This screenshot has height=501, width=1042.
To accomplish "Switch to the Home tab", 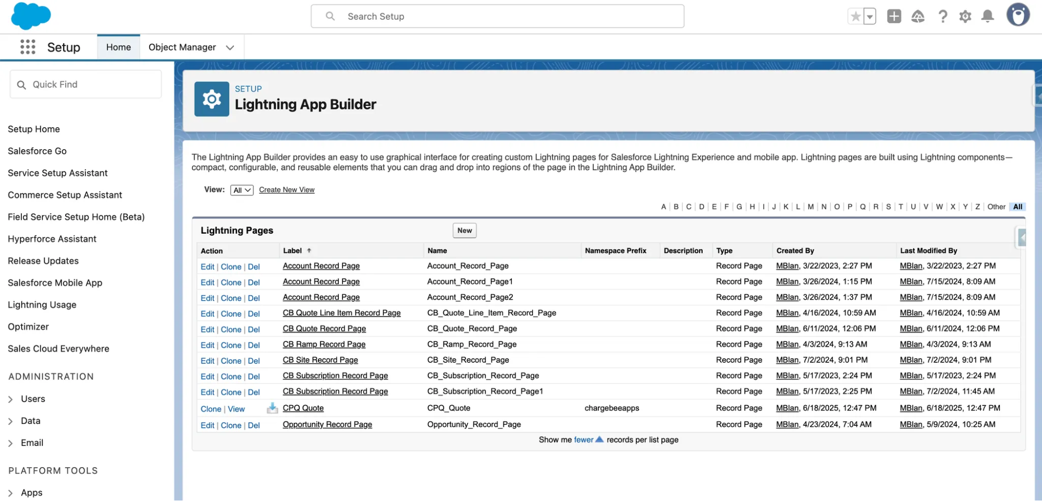I will [118, 46].
